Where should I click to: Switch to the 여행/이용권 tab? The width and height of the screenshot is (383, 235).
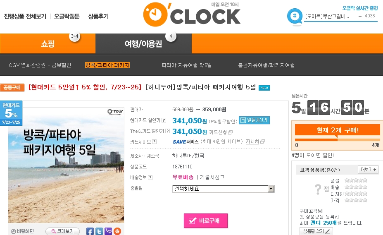(x=143, y=43)
